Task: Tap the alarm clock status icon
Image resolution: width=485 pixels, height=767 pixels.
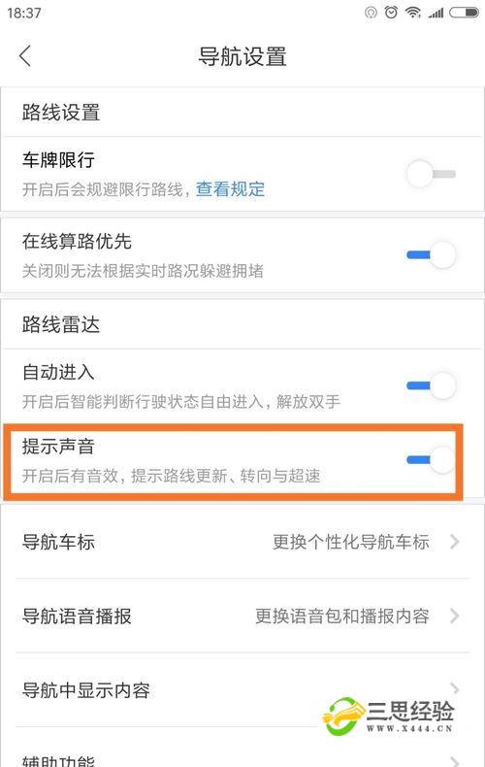Action: [391, 13]
